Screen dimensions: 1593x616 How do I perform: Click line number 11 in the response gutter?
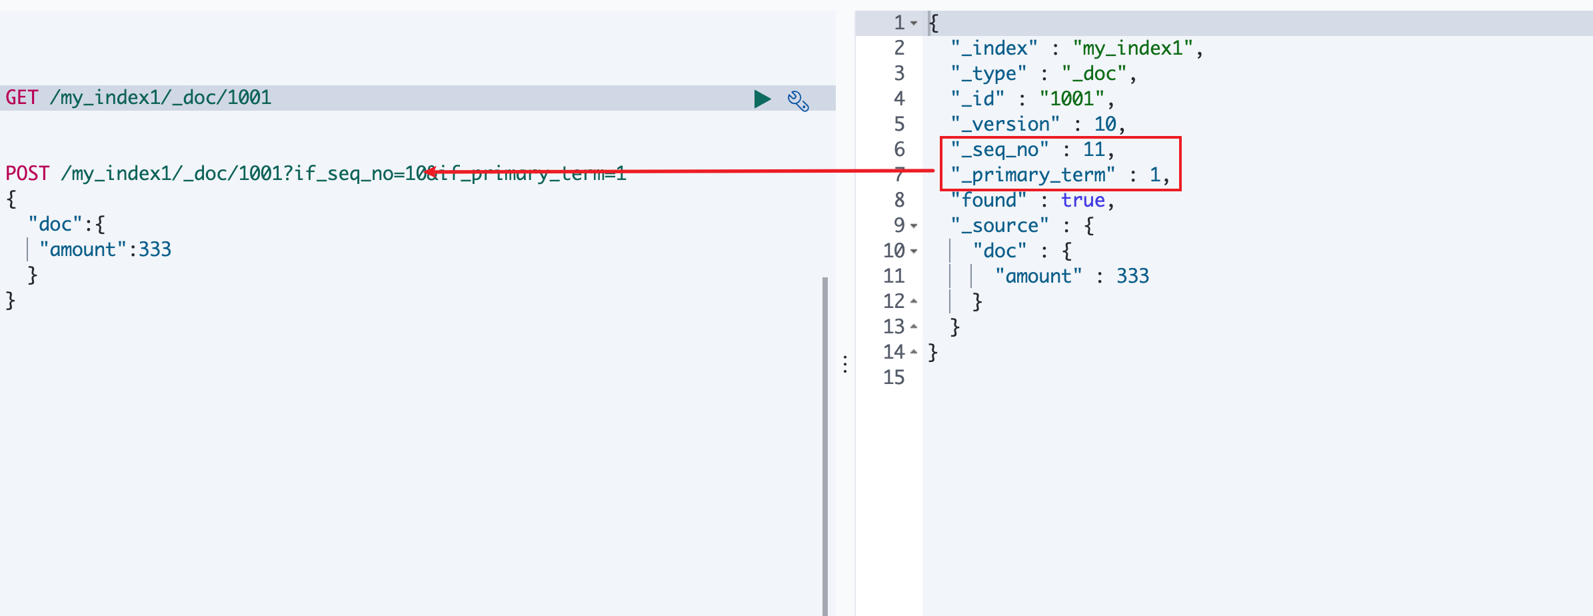tap(894, 277)
